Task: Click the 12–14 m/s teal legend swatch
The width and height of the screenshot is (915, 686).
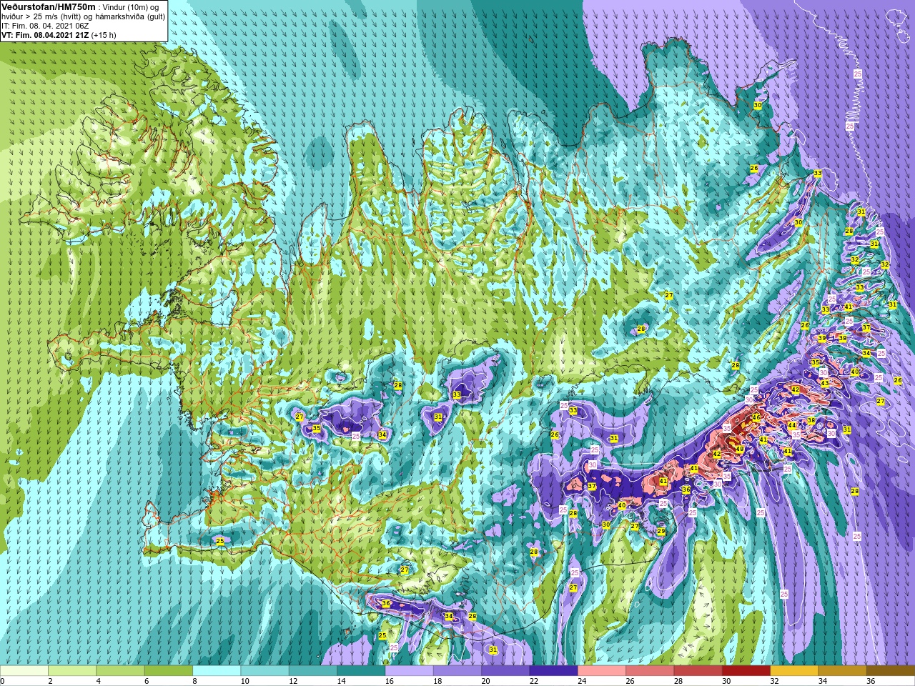Action: 313,671
